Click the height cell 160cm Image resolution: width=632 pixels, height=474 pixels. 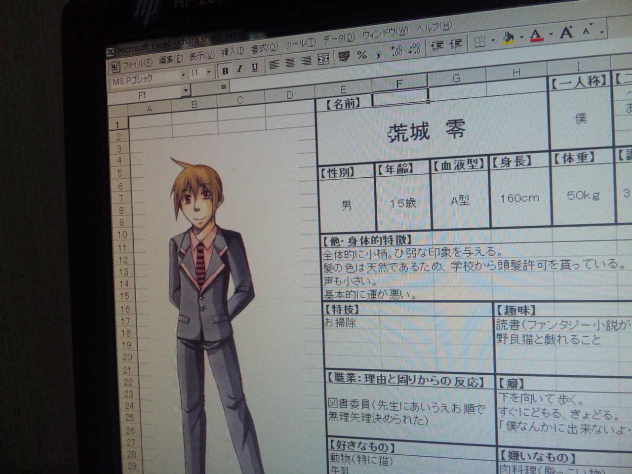coord(519,198)
